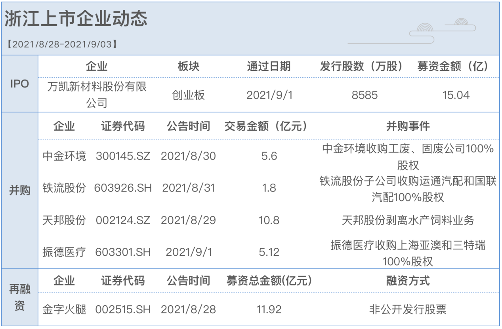The height and width of the screenshot is (329, 502).
Task: Click the 并购 section label
Action: tap(19, 190)
